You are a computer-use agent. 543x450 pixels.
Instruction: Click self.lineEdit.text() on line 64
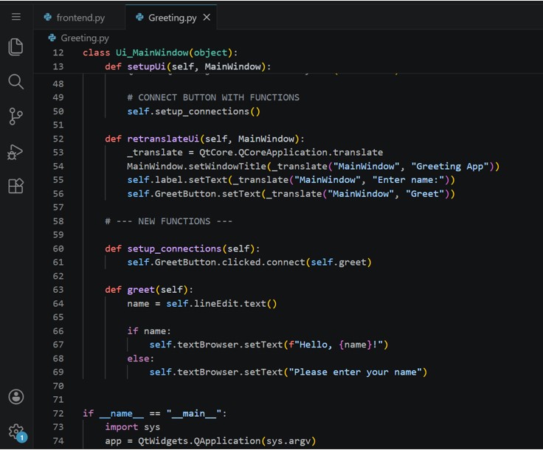tap(221, 304)
